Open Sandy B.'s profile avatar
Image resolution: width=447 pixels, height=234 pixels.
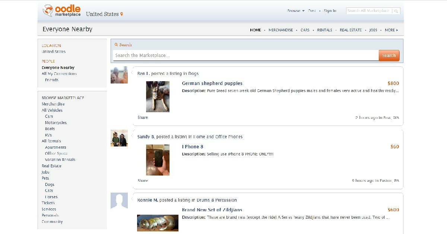click(x=119, y=138)
